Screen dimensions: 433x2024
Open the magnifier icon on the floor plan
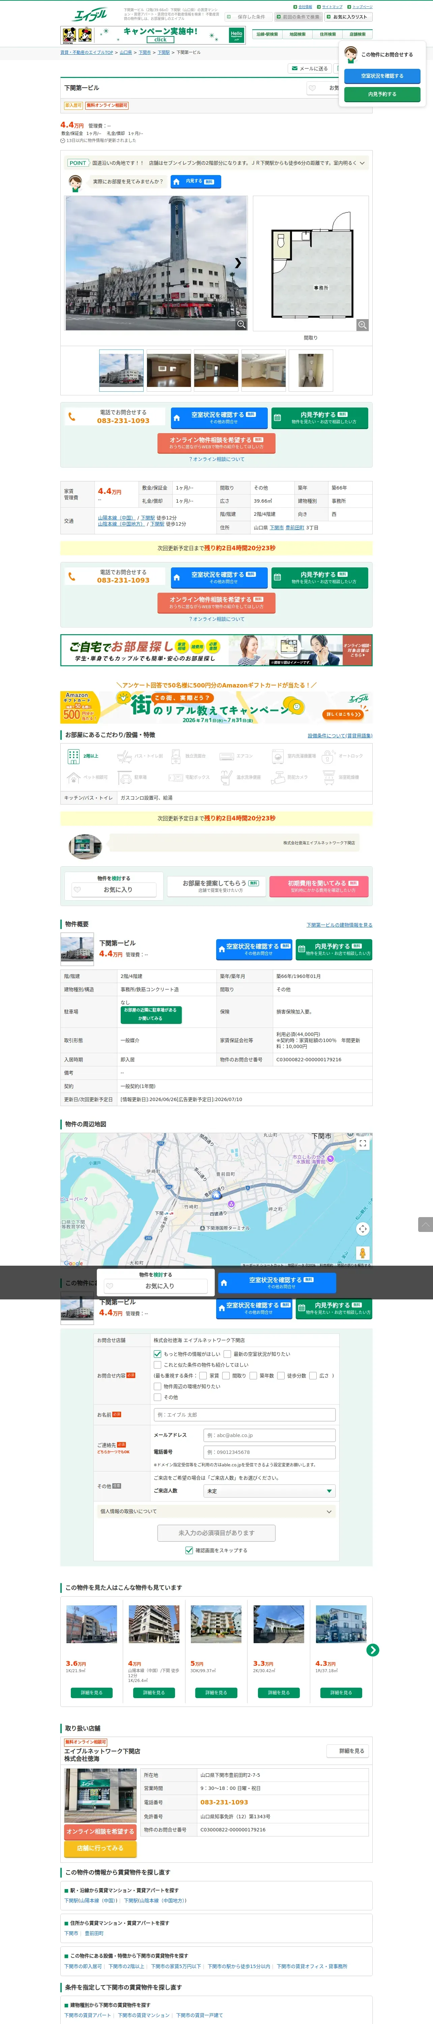tap(362, 325)
